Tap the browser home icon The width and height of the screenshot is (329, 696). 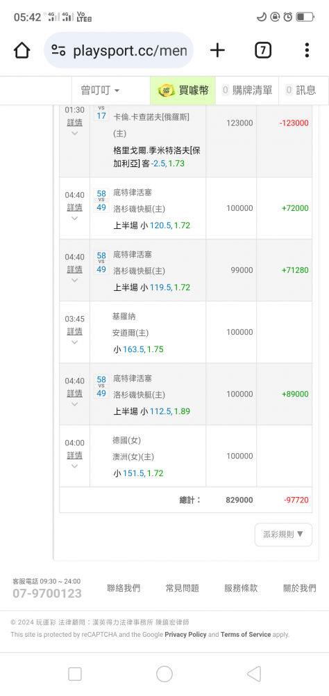pyautogui.click(x=22, y=50)
